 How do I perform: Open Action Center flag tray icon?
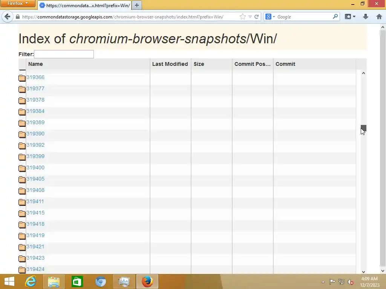(332, 282)
